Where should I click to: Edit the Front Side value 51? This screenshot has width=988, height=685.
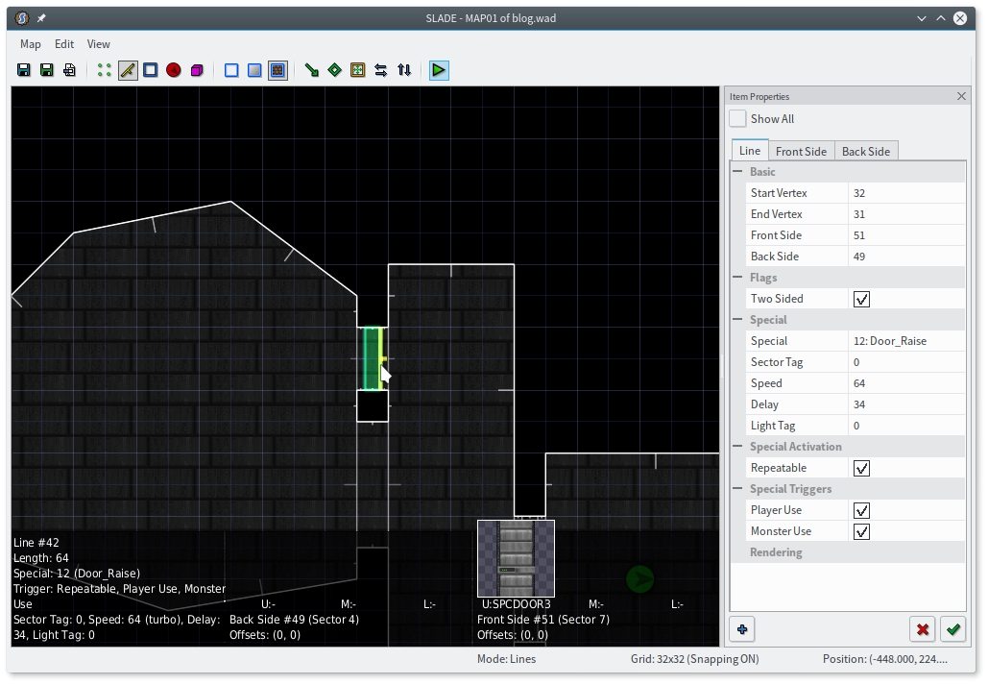906,235
